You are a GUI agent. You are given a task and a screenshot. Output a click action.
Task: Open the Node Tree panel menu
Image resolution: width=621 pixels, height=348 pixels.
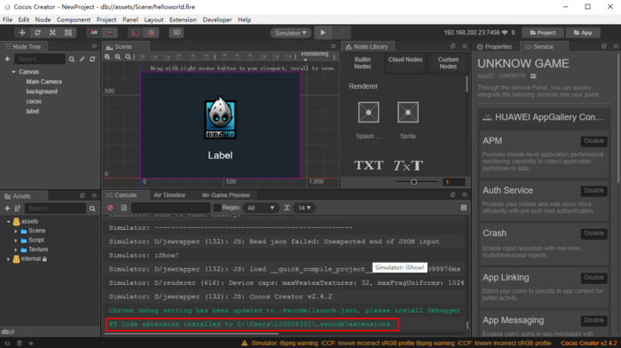click(x=94, y=46)
